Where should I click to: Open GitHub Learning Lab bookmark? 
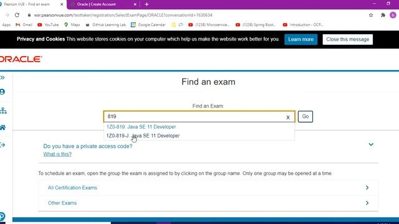click(106, 25)
